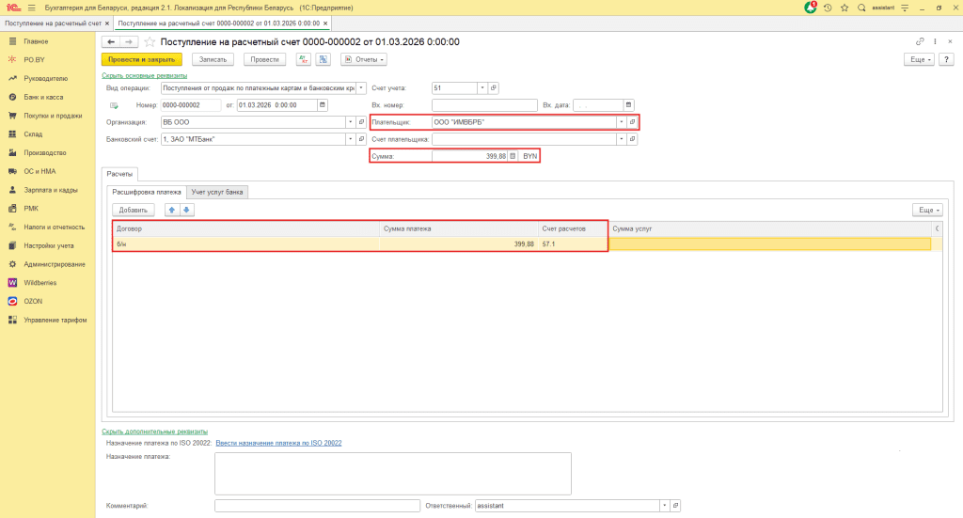Open the calendar picker for document date
The height and width of the screenshot is (518, 963).
click(323, 105)
